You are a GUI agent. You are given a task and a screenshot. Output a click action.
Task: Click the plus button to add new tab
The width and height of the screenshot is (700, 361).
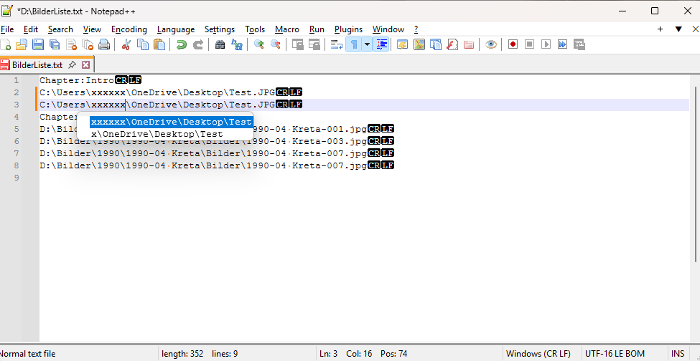click(660, 29)
